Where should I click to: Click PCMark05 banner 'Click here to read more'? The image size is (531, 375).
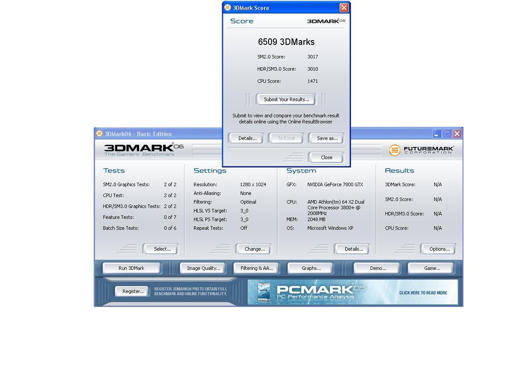click(423, 293)
